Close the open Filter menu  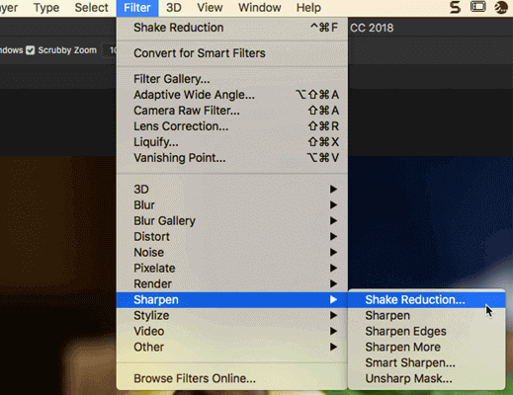pos(137,8)
